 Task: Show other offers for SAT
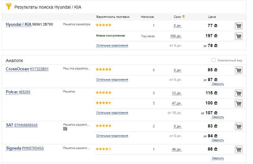[x=112, y=136]
